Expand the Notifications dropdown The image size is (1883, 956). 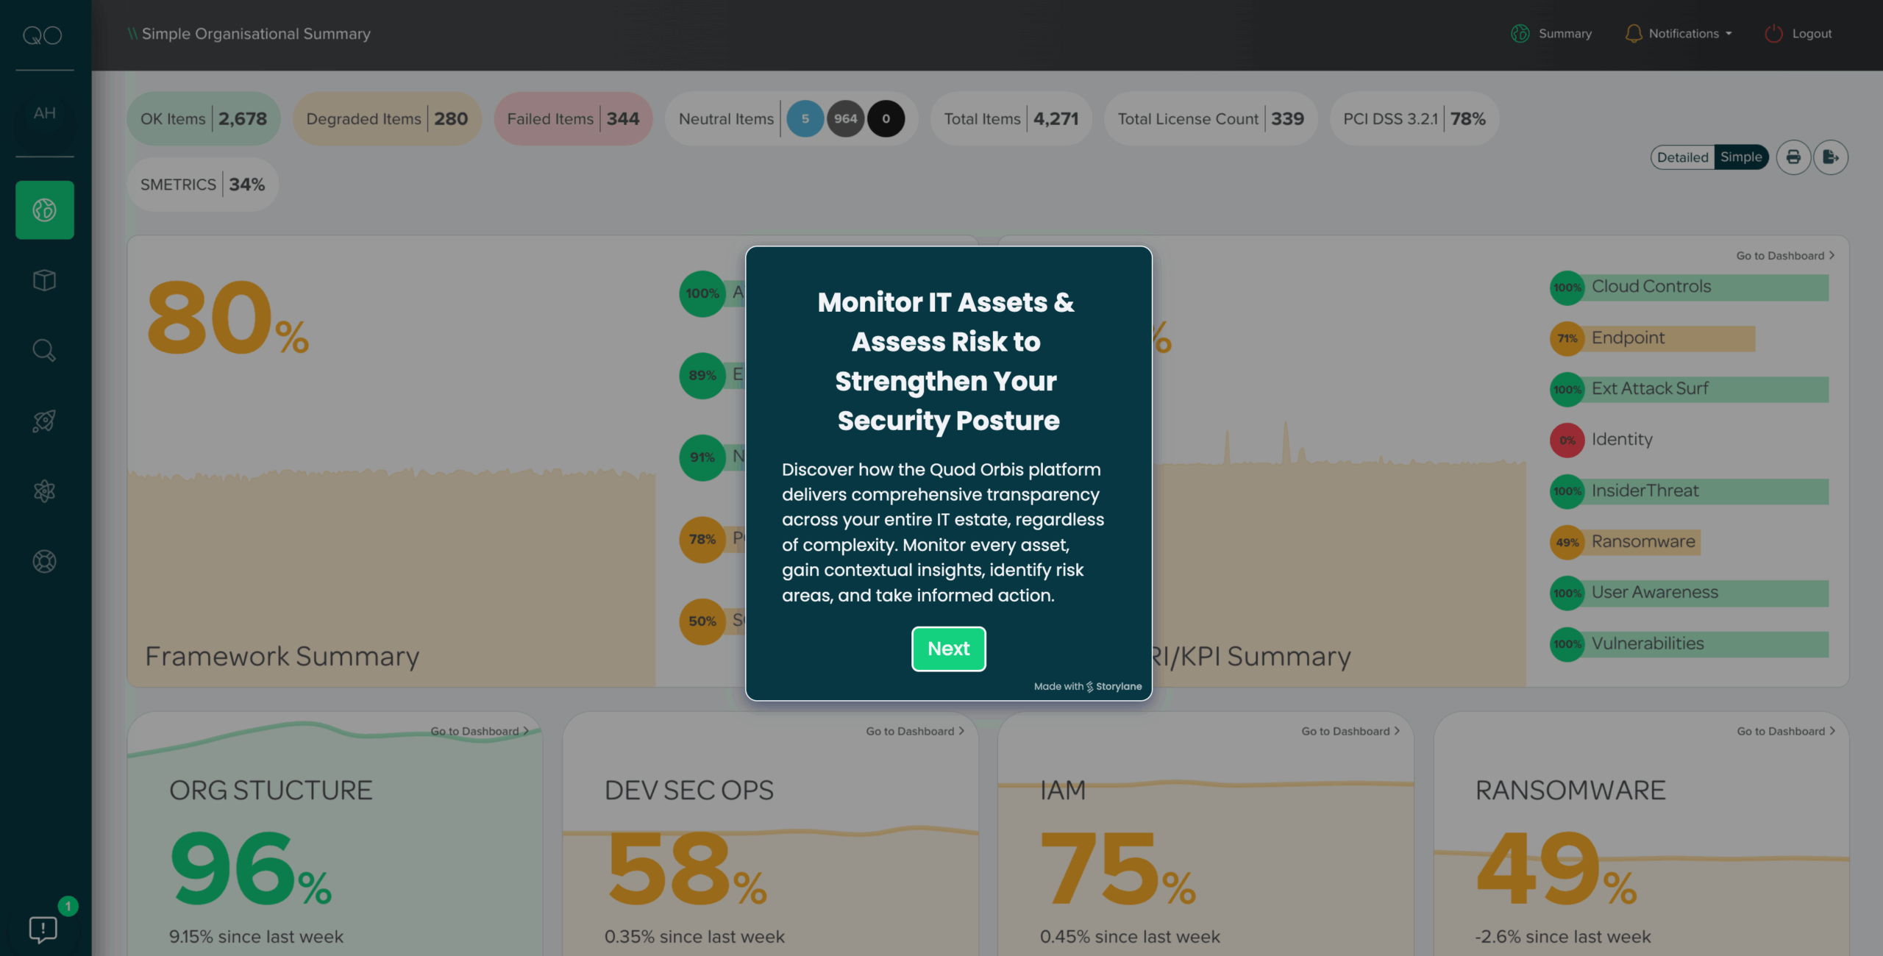click(x=1679, y=34)
